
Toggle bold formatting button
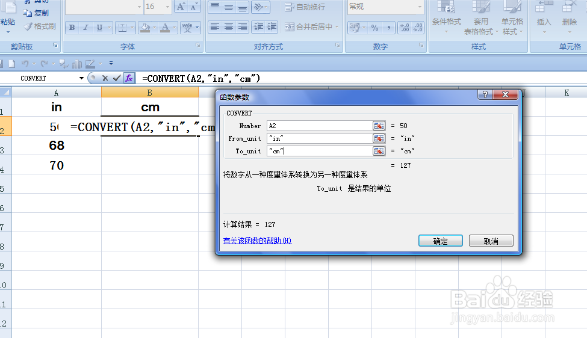[x=72, y=28]
